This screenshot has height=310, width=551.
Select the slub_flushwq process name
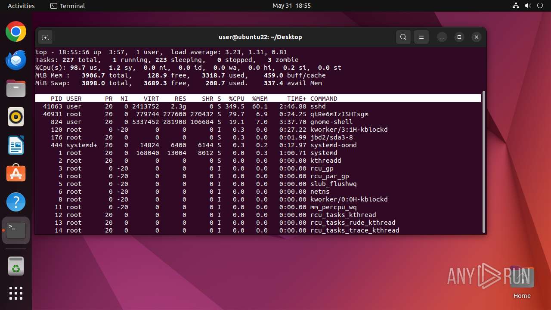pos(334,184)
